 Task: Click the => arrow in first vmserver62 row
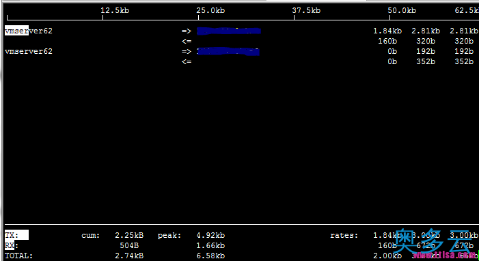point(187,31)
